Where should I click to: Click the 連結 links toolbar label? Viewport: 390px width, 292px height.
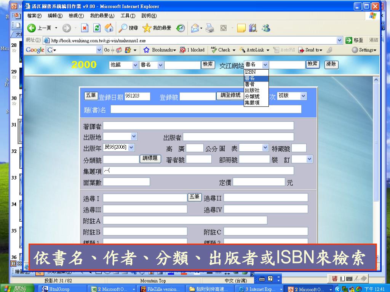(x=373, y=40)
